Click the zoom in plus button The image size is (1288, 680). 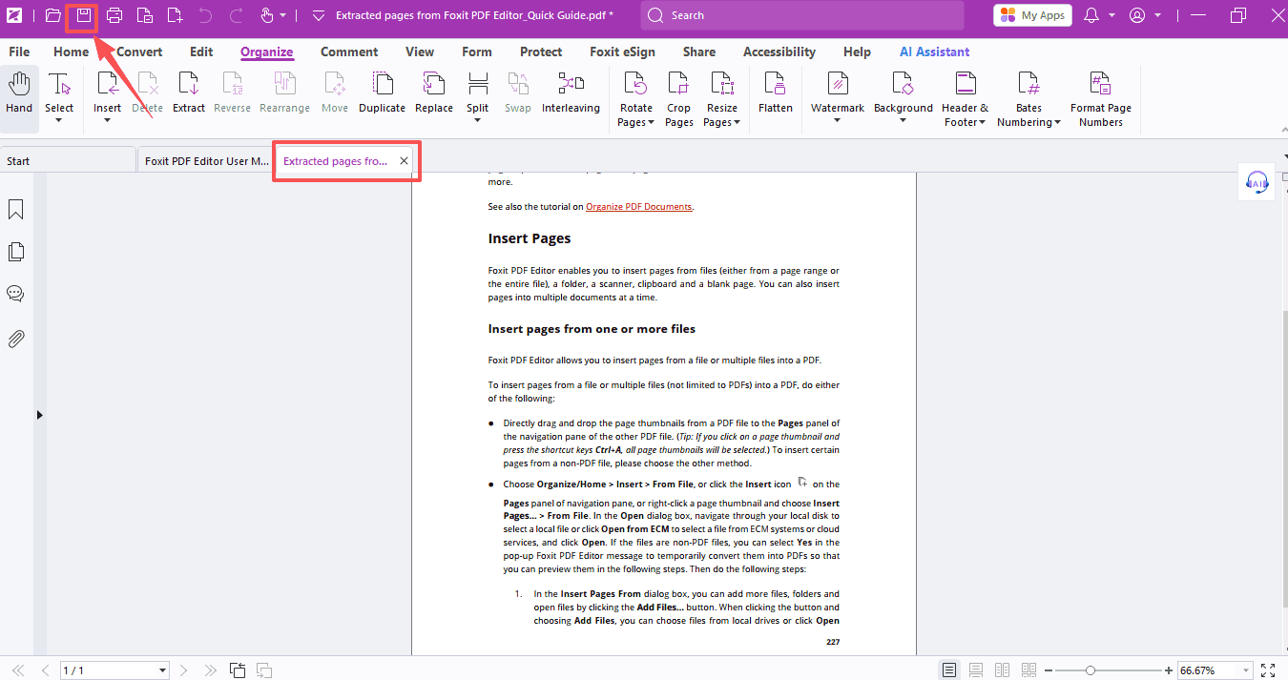1169,670
